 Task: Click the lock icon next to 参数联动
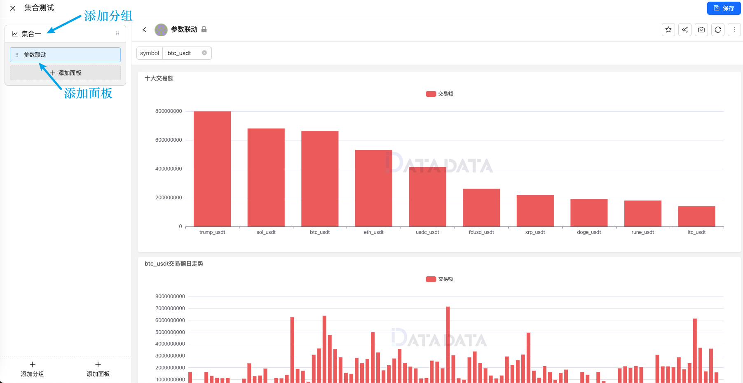click(x=204, y=30)
